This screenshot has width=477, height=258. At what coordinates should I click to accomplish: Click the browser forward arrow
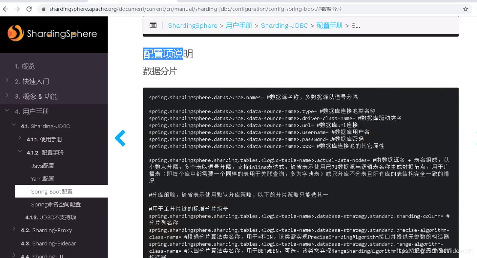click(17, 9)
